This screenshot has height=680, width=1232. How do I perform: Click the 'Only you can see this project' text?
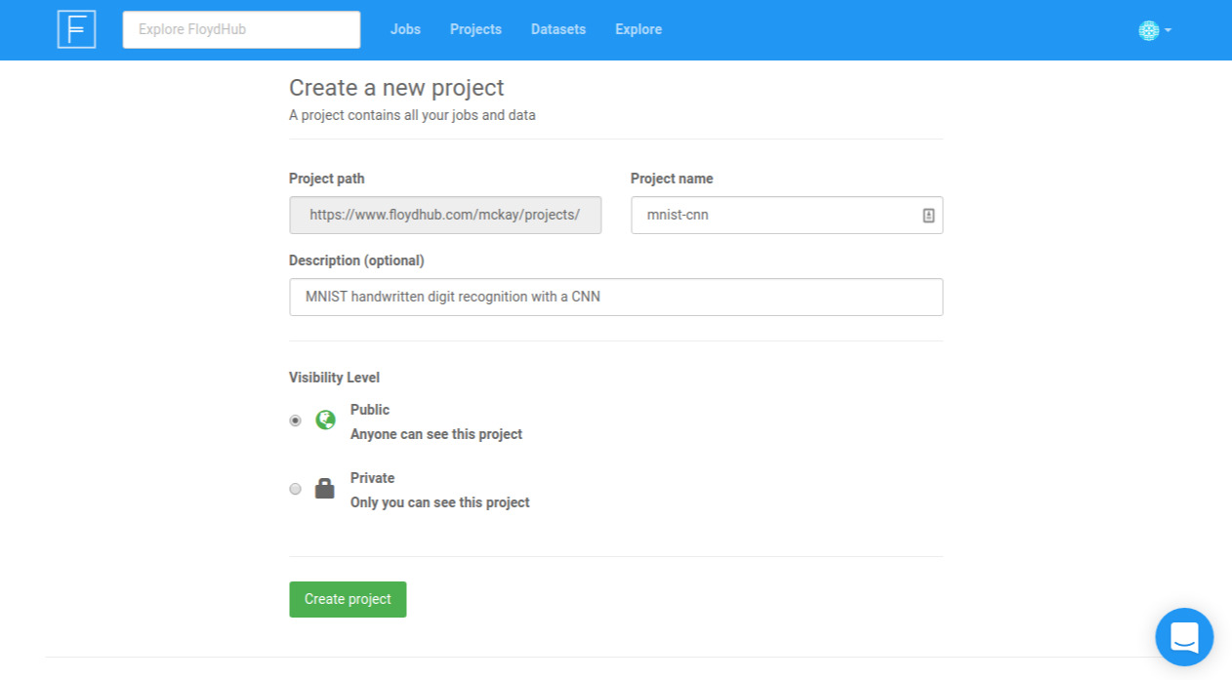[439, 501]
